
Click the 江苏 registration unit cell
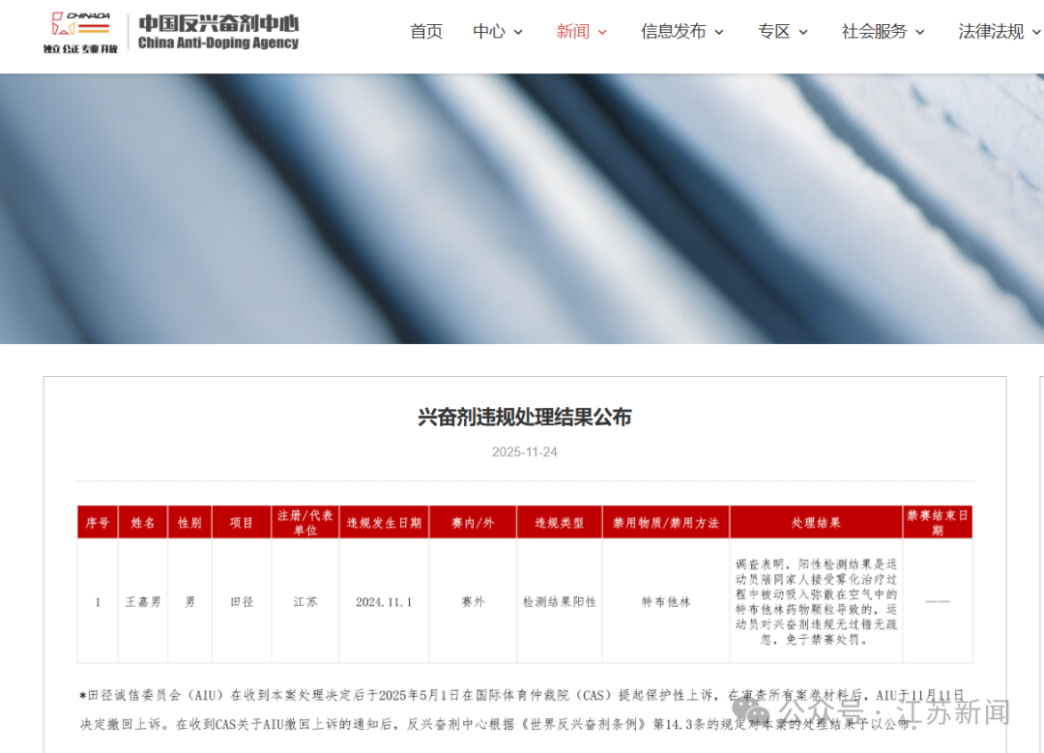coord(304,601)
